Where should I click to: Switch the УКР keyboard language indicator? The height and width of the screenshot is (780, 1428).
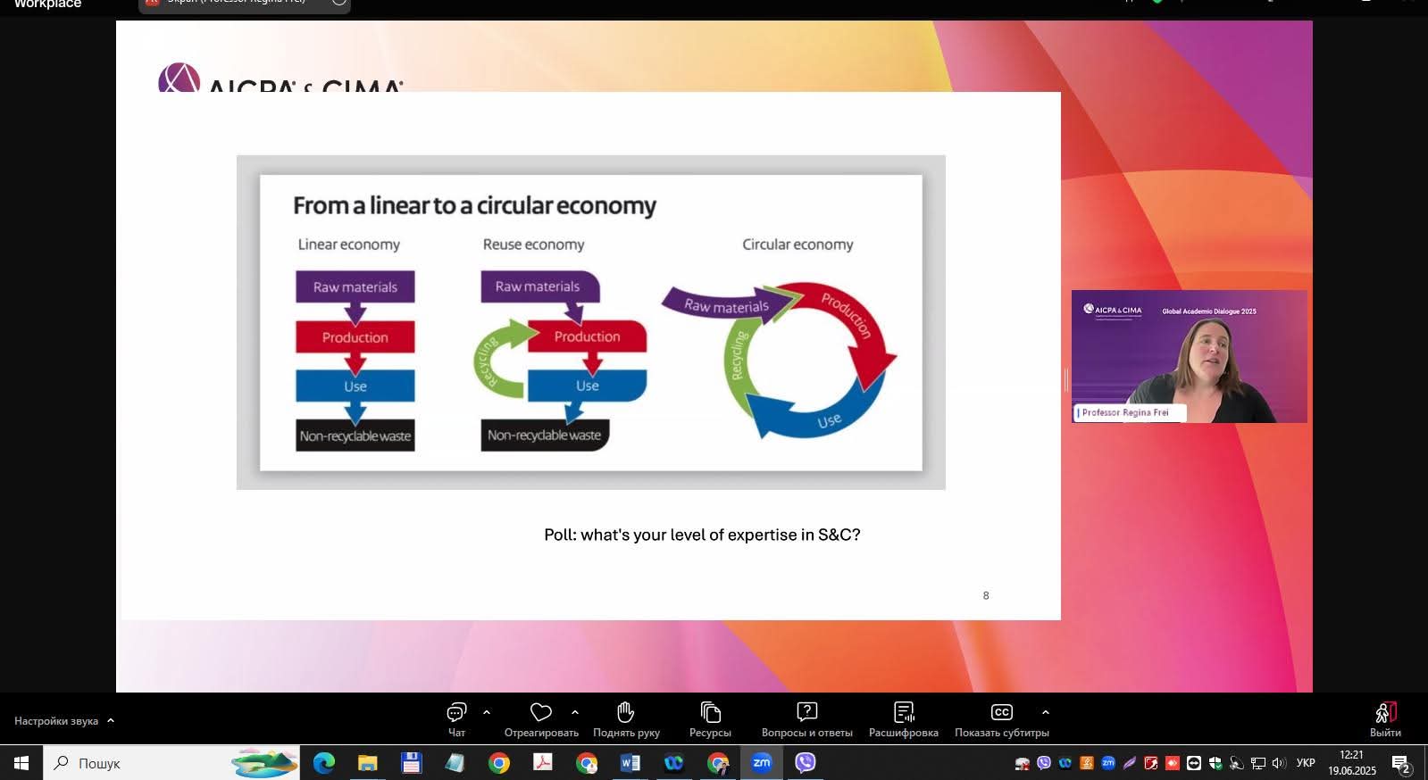point(1306,763)
